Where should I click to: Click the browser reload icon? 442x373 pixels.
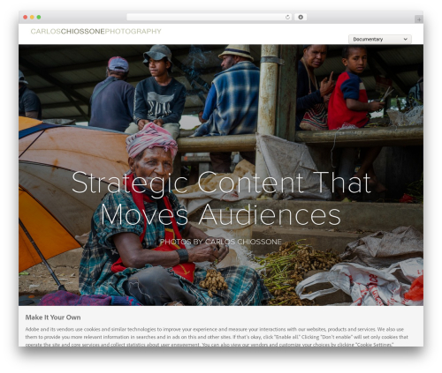tap(287, 17)
